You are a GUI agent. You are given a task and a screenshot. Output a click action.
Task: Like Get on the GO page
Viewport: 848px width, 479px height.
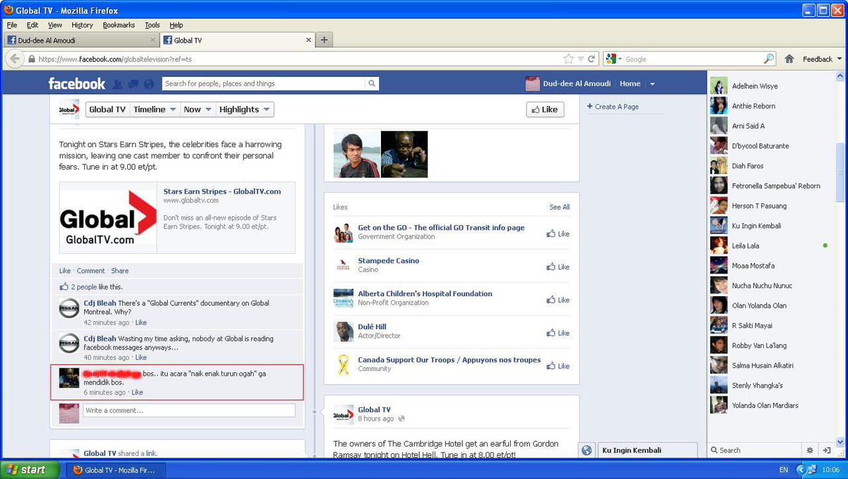pyautogui.click(x=558, y=234)
